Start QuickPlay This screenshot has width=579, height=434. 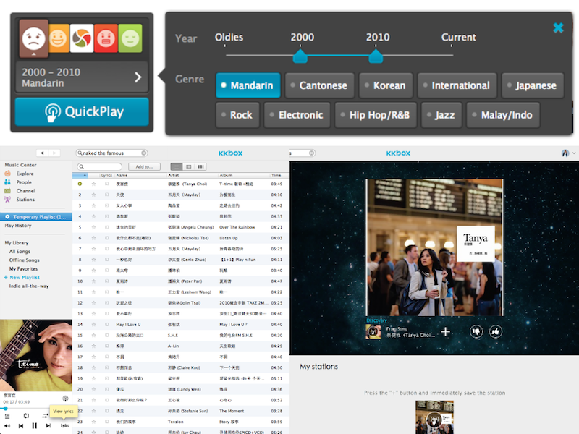click(x=82, y=112)
